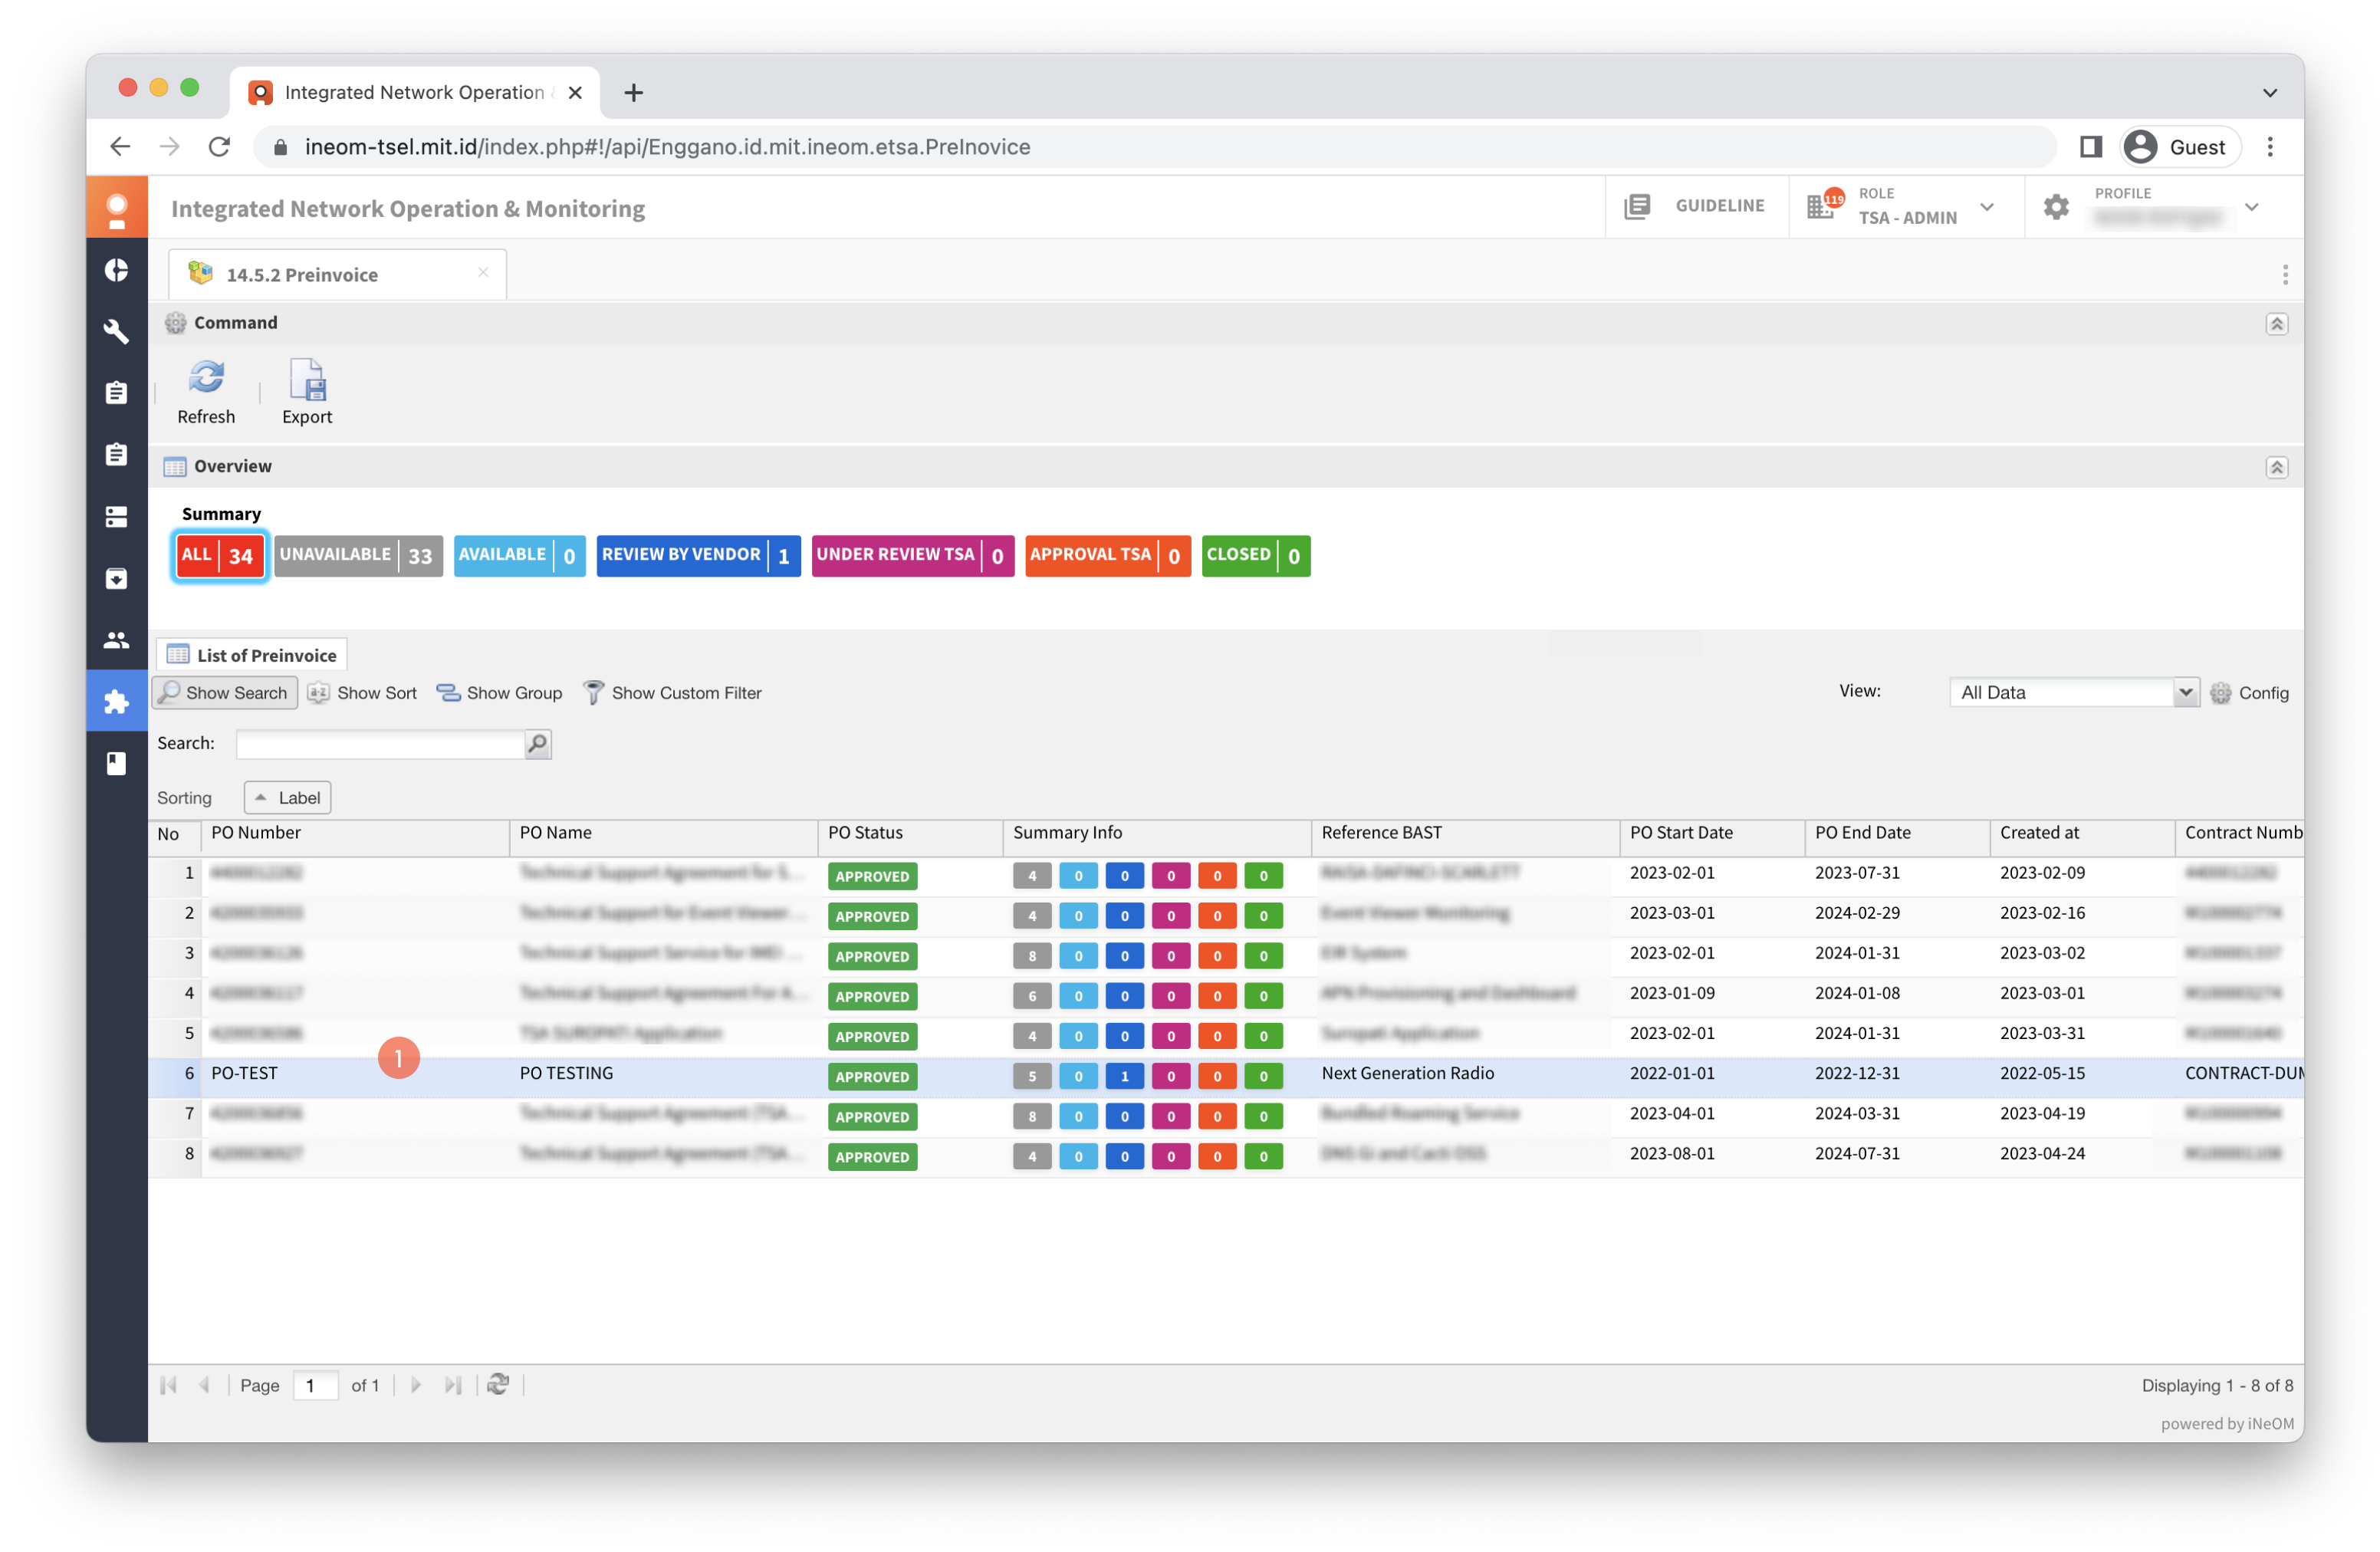2380x1552 pixels.
Task: Close the 14.5.2 Preinvoice tab
Action: click(483, 272)
